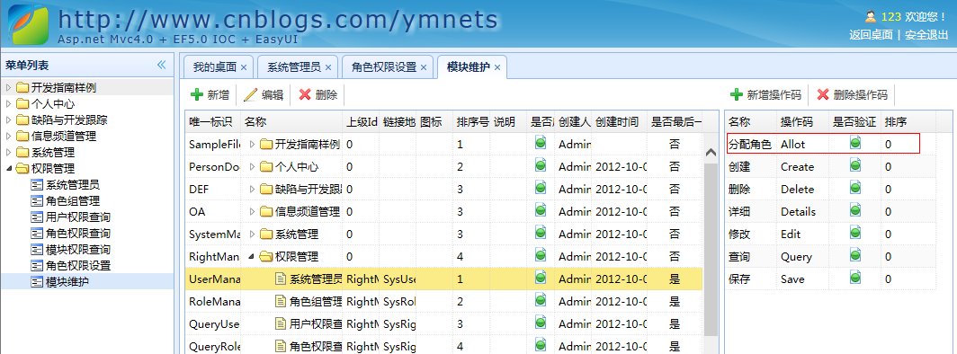
Task: Click 安全退出 link in header
Action: (x=926, y=35)
